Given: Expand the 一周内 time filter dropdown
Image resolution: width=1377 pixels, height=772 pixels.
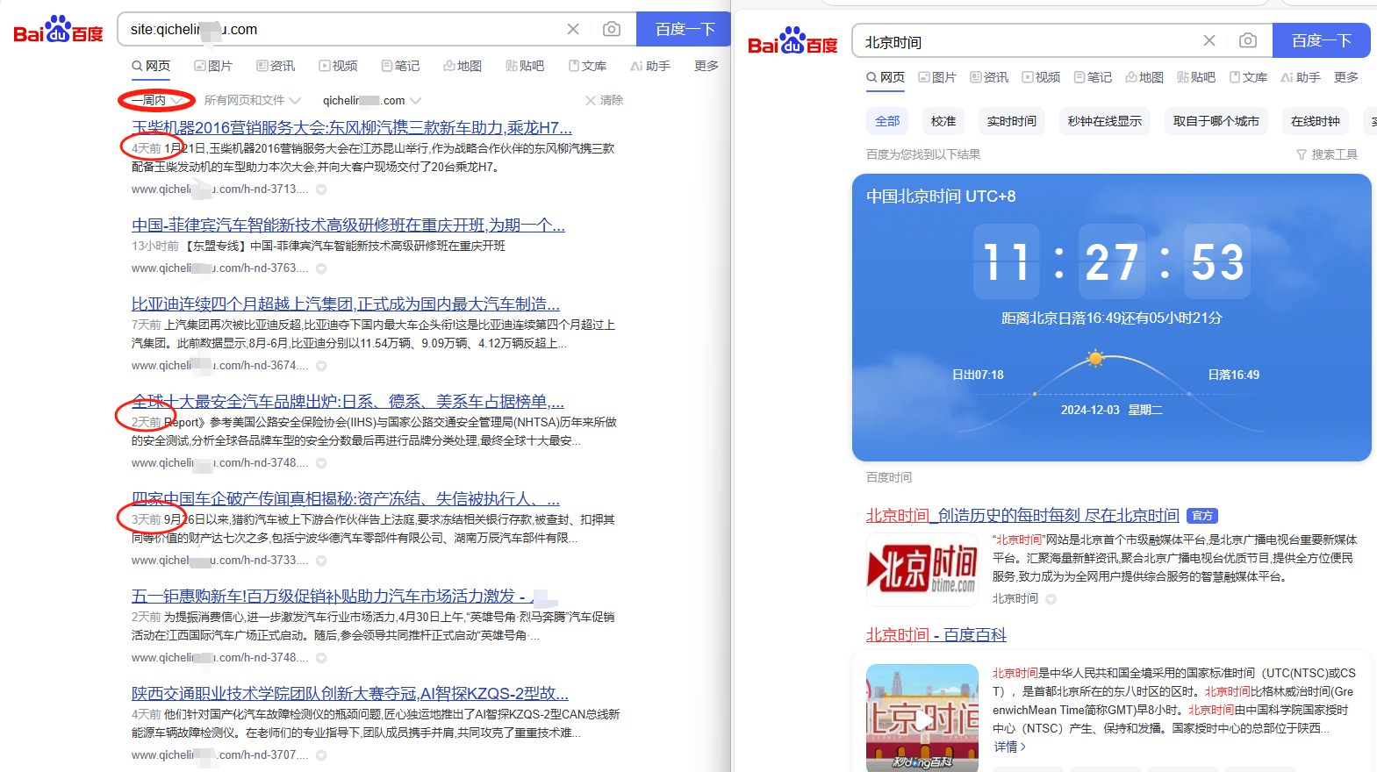Looking at the screenshot, I should (156, 100).
